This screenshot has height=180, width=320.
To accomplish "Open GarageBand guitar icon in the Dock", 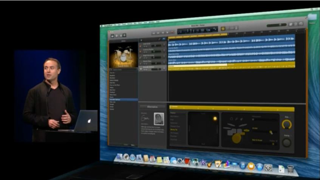I will point(210,163).
